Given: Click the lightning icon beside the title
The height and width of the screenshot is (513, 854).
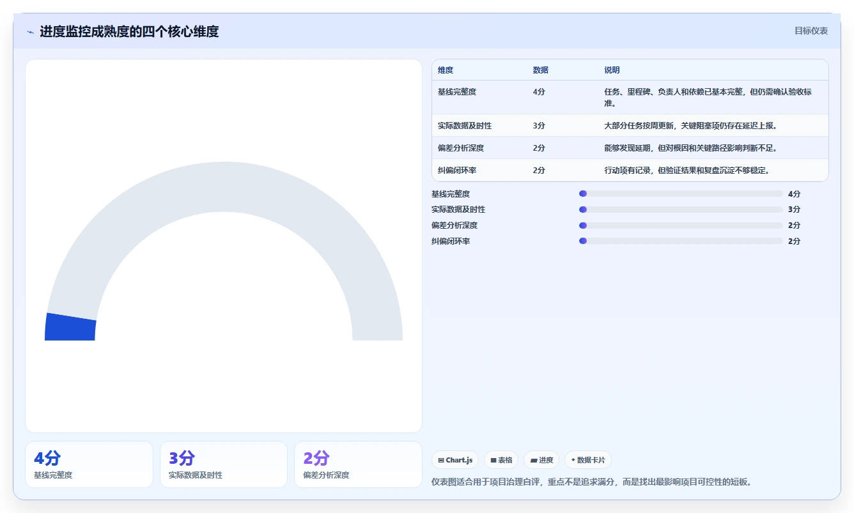Looking at the screenshot, I should click(x=30, y=31).
